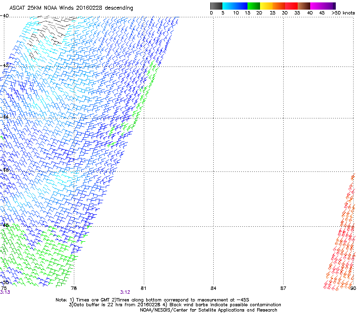Viewport: 357px width, 313px height.
Task: Click the 3:13 swath time label
Action: [5, 292]
